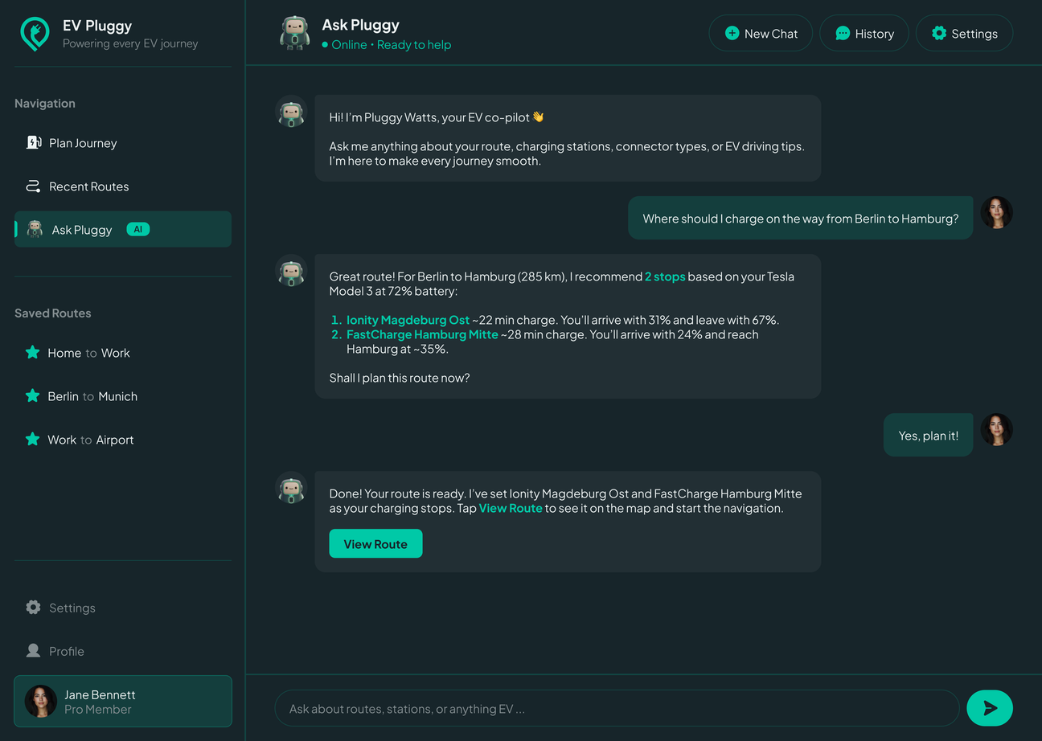Click the star icon beside Berlin to Munich
This screenshot has height=741, width=1042.
pos(32,395)
